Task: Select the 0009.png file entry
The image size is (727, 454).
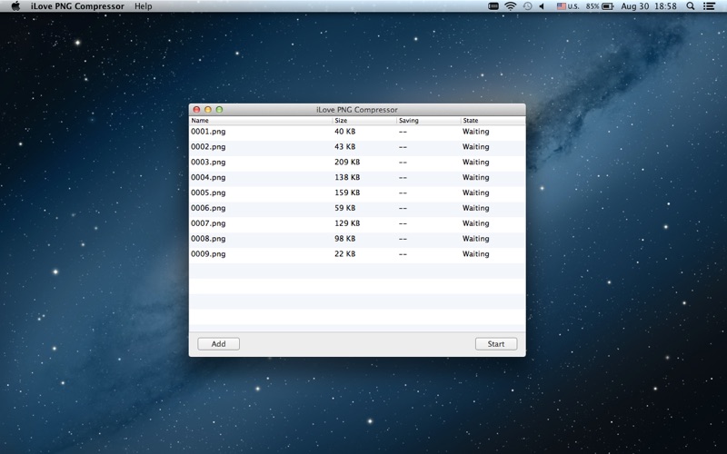Action: pos(356,254)
